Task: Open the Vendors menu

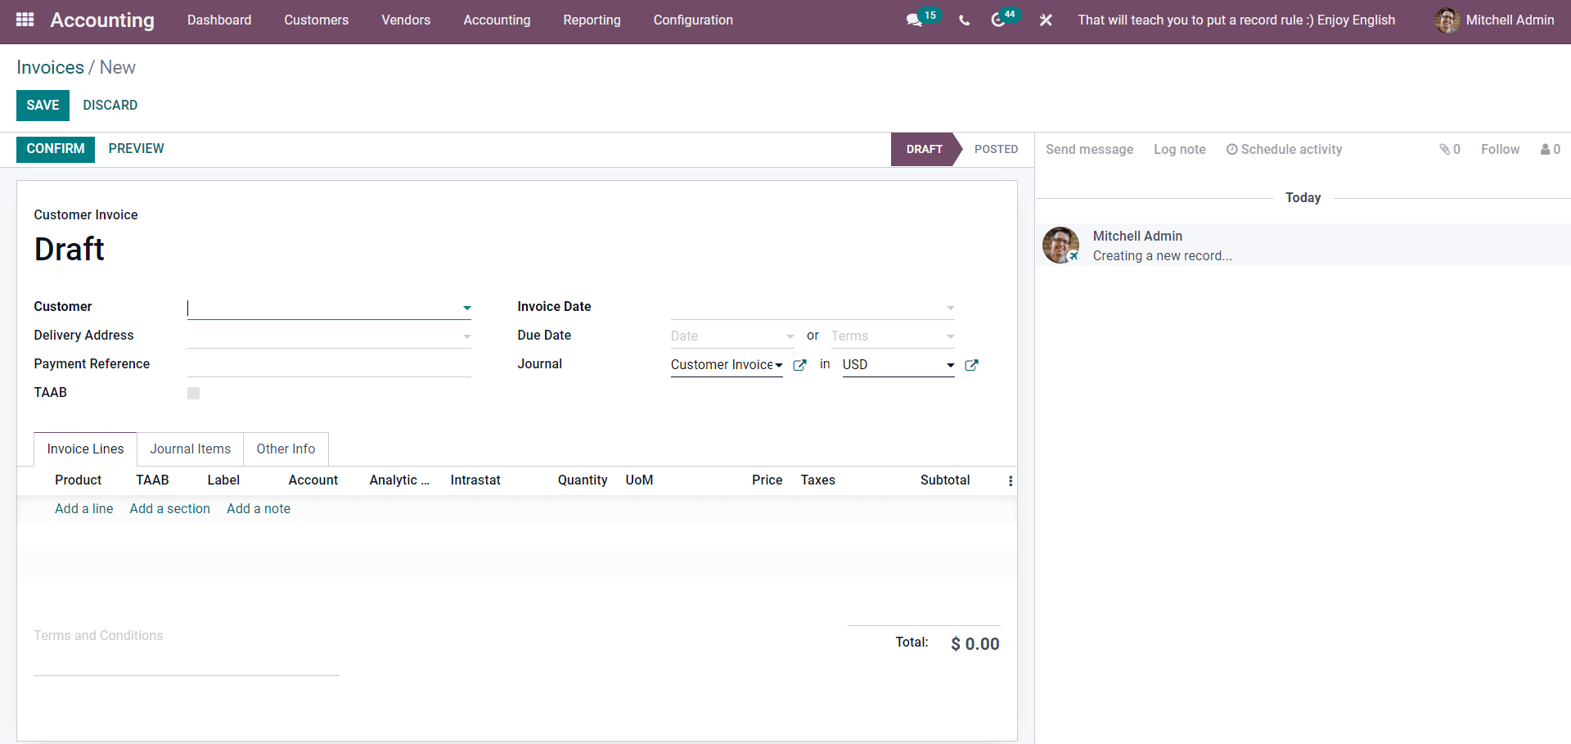Action: point(406,20)
